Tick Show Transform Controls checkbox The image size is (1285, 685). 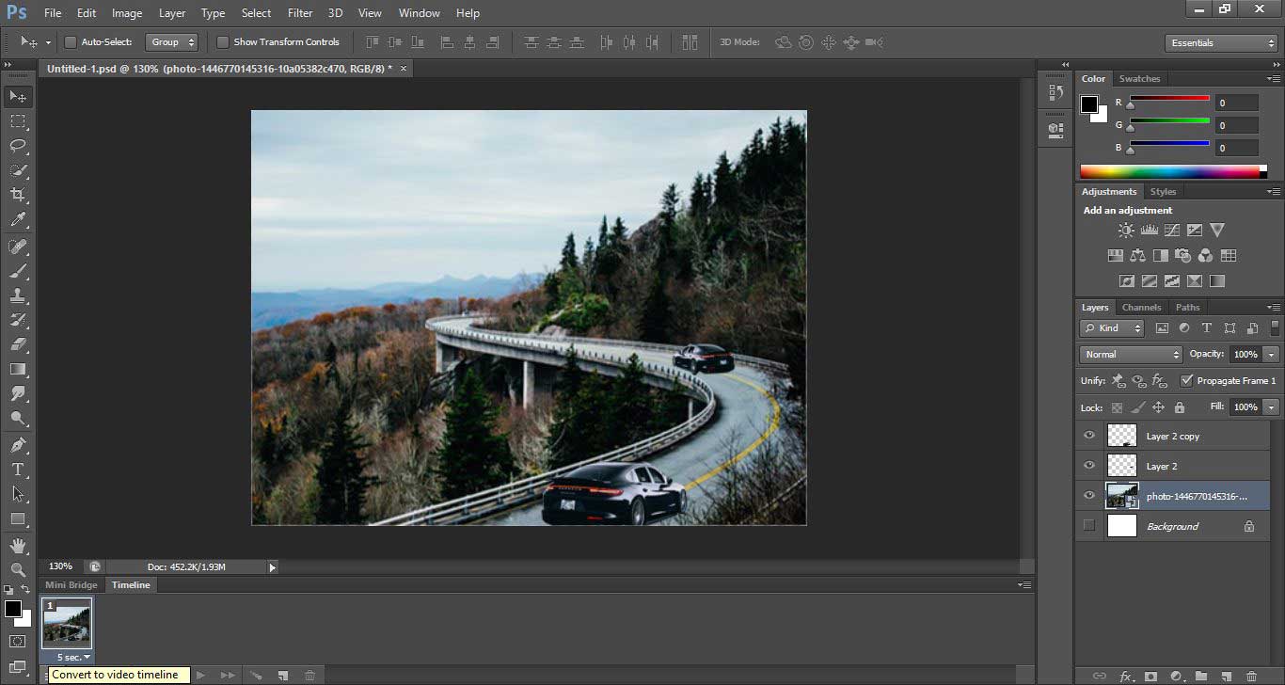(223, 42)
